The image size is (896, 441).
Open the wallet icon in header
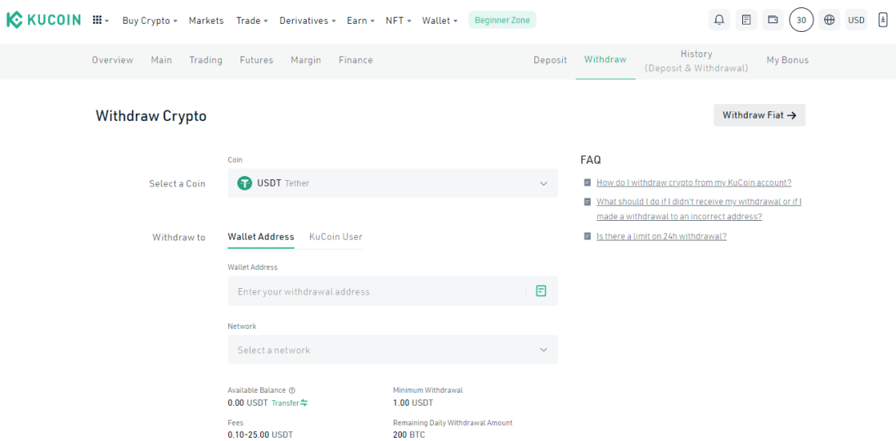(x=773, y=20)
